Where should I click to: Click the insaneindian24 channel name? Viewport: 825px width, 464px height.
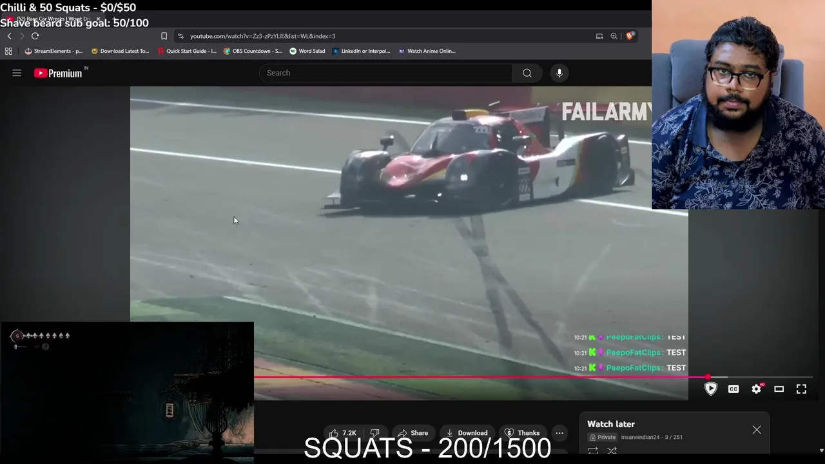point(640,437)
